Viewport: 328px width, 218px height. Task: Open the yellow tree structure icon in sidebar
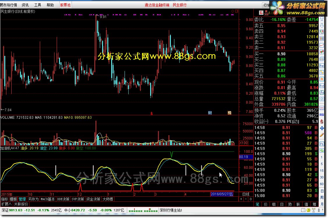(322, 72)
